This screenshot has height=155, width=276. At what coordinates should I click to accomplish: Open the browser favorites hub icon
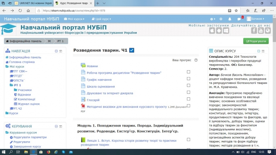248,10
